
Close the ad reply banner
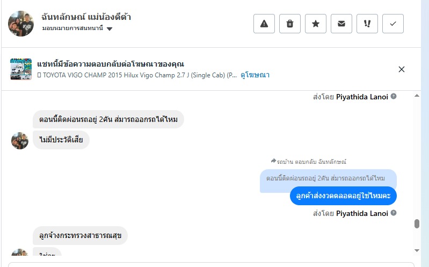(402, 69)
